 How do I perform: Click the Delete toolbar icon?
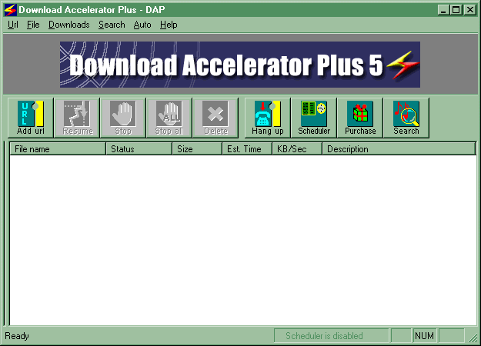click(x=215, y=118)
